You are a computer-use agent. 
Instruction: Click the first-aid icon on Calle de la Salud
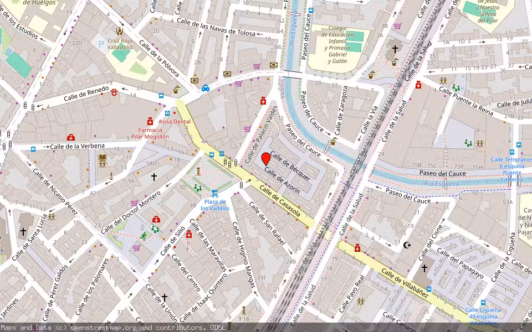pyautogui.click(x=418, y=85)
